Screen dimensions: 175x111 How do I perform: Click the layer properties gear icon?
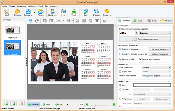coord(105,21)
